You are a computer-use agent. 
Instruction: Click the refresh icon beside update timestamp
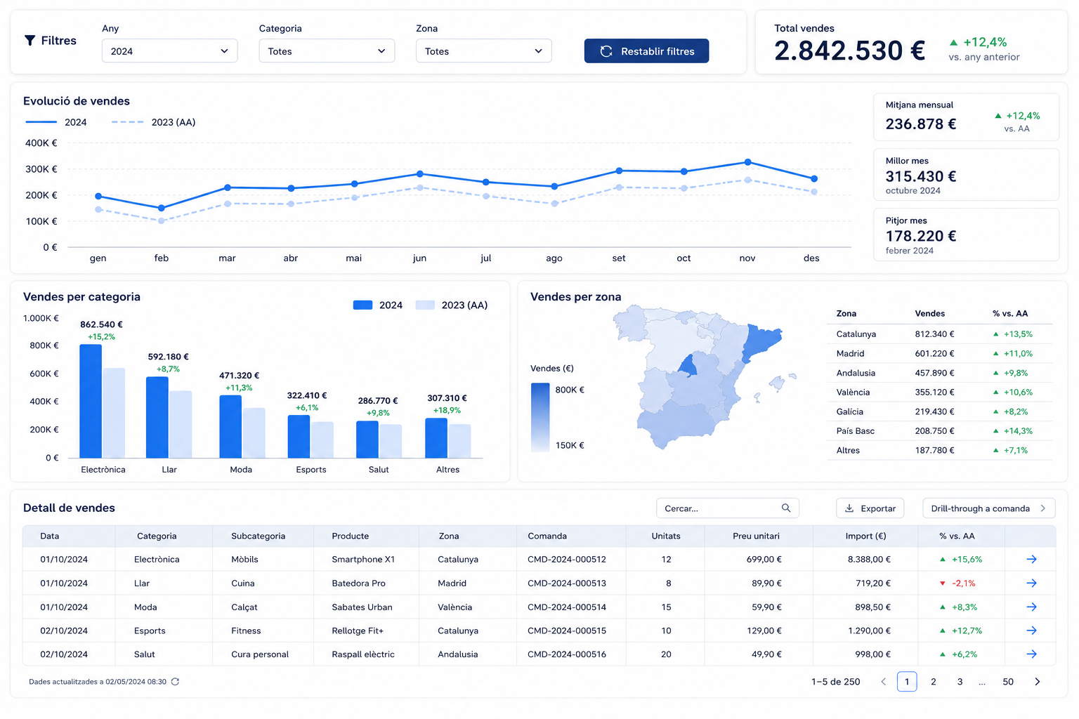175,682
